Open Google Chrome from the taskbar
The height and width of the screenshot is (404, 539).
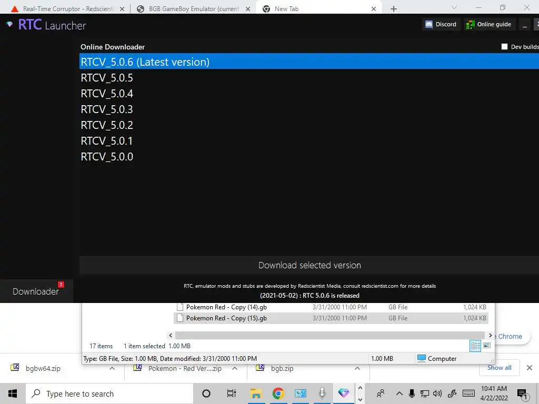point(278,393)
